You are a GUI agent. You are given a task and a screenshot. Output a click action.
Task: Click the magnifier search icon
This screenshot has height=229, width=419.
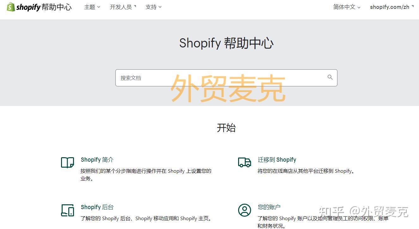point(330,77)
